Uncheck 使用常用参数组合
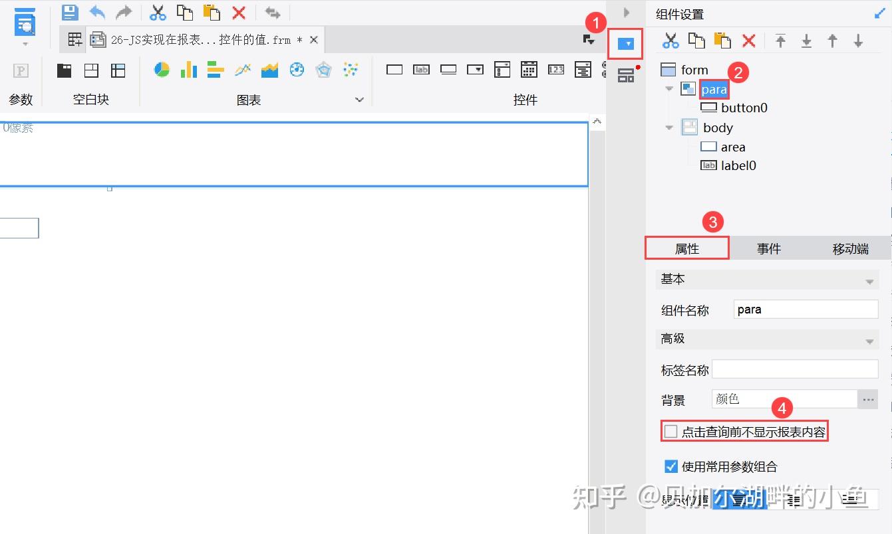The image size is (892, 534). coord(670,466)
